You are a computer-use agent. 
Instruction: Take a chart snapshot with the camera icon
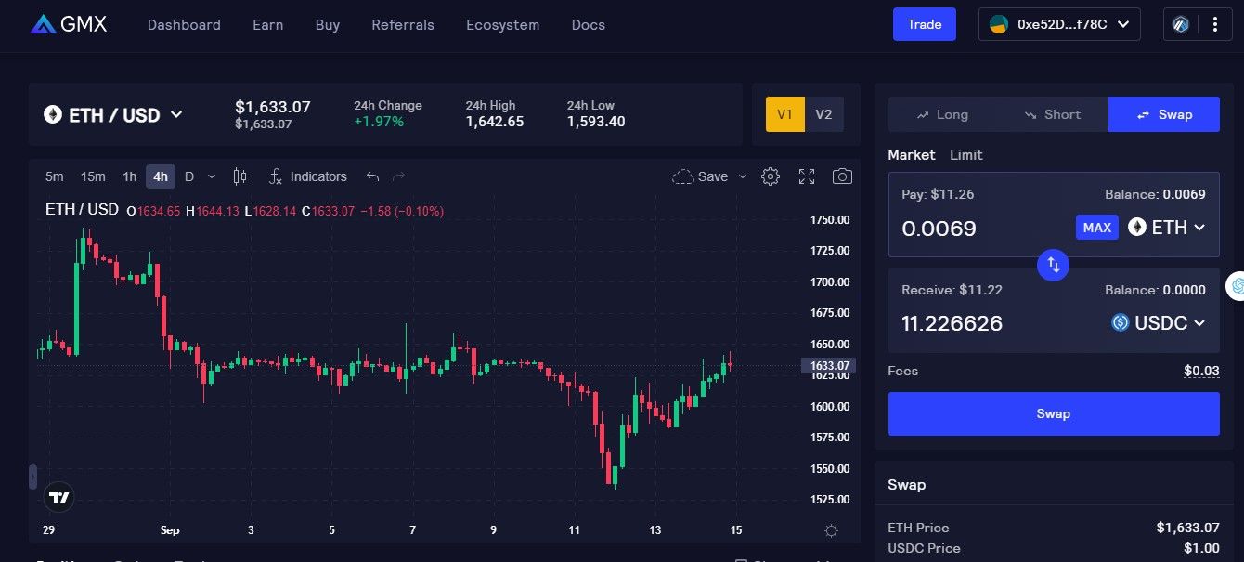click(841, 176)
